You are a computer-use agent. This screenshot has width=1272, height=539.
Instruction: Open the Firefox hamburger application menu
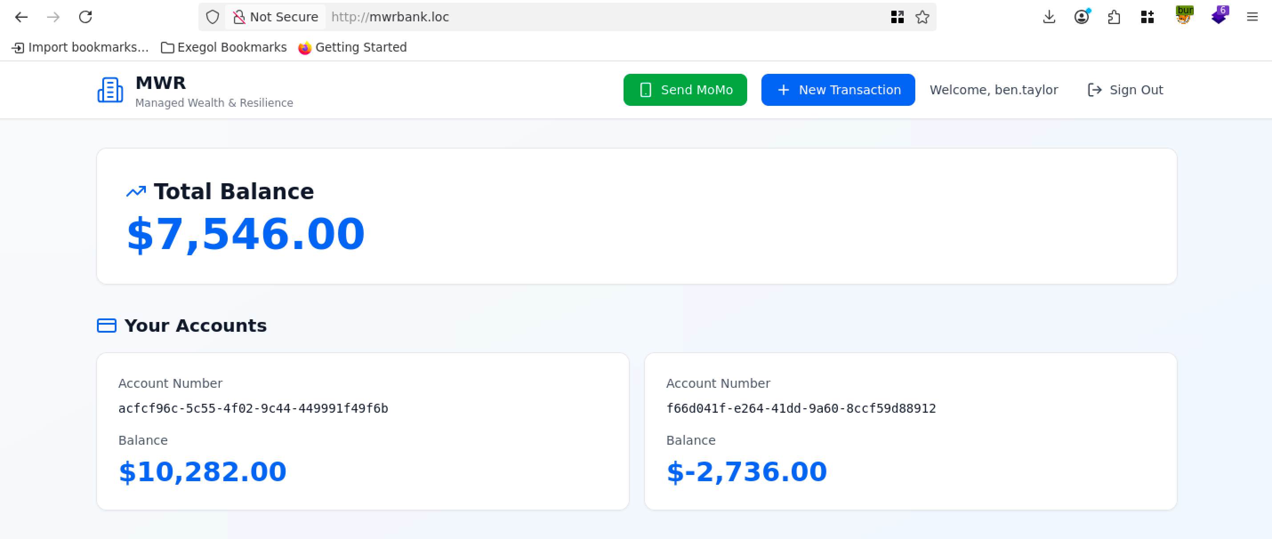(1252, 17)
